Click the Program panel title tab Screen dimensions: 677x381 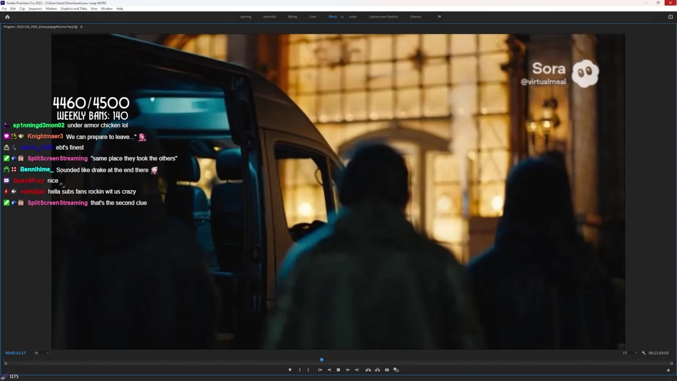pos(40,26)
